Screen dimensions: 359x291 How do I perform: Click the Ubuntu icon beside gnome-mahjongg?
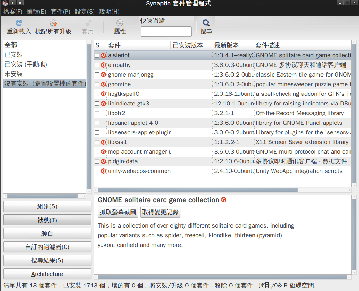tap(103, 75)
